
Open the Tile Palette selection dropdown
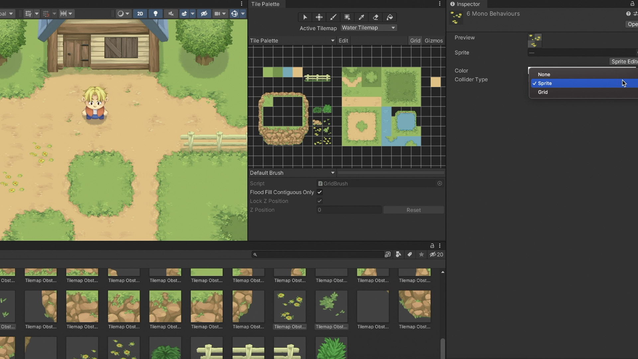pos(292,41)
